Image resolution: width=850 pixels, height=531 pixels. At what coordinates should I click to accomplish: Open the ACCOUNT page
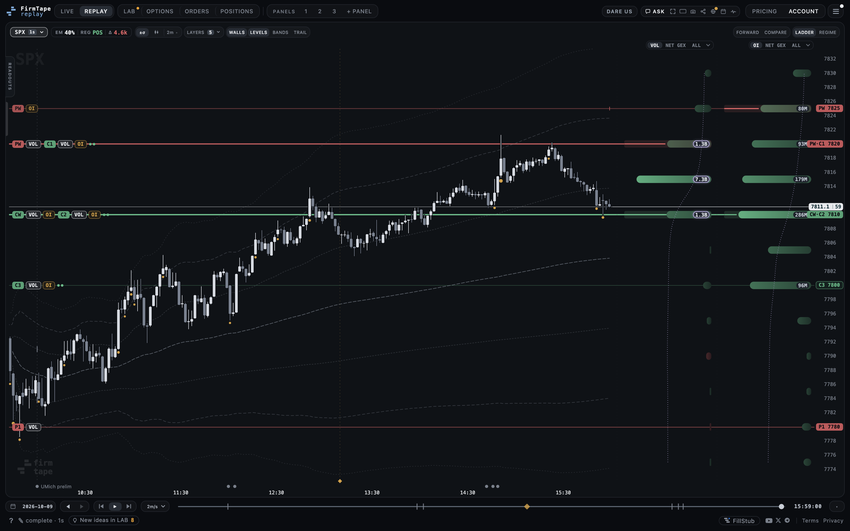803,11
